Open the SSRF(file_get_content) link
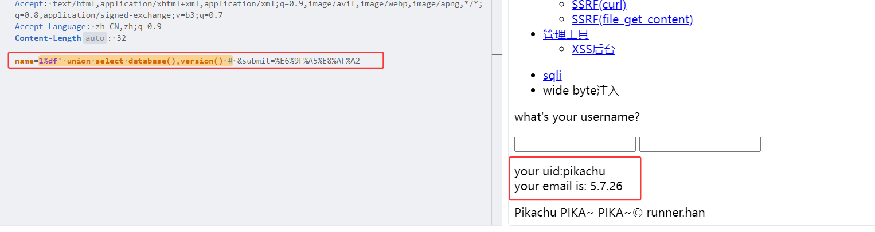This screenshot has height=232, width=875. point(632,19)
